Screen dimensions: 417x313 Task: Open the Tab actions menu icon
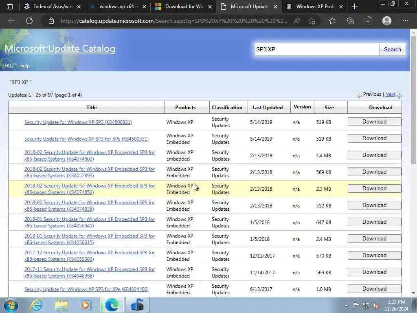10,7
